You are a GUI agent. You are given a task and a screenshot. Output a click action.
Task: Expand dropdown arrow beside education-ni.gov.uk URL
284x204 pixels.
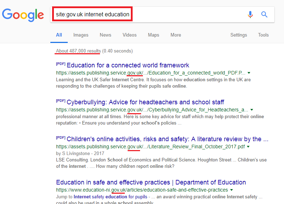(232, 190)
